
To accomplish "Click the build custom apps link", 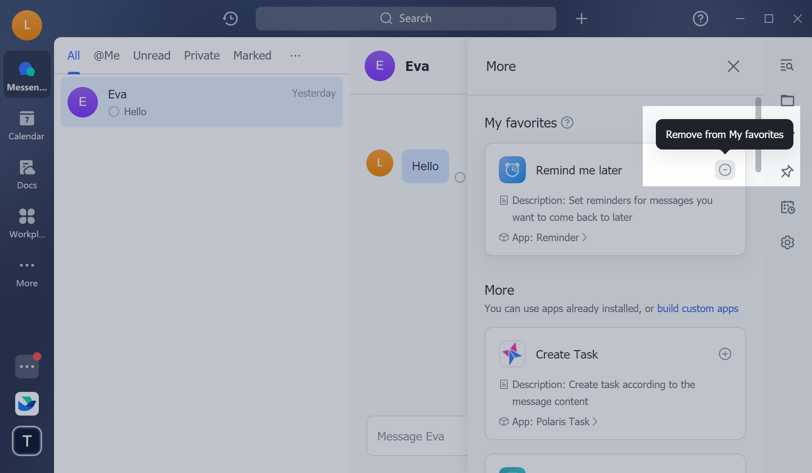I will [x=698, y=308].
